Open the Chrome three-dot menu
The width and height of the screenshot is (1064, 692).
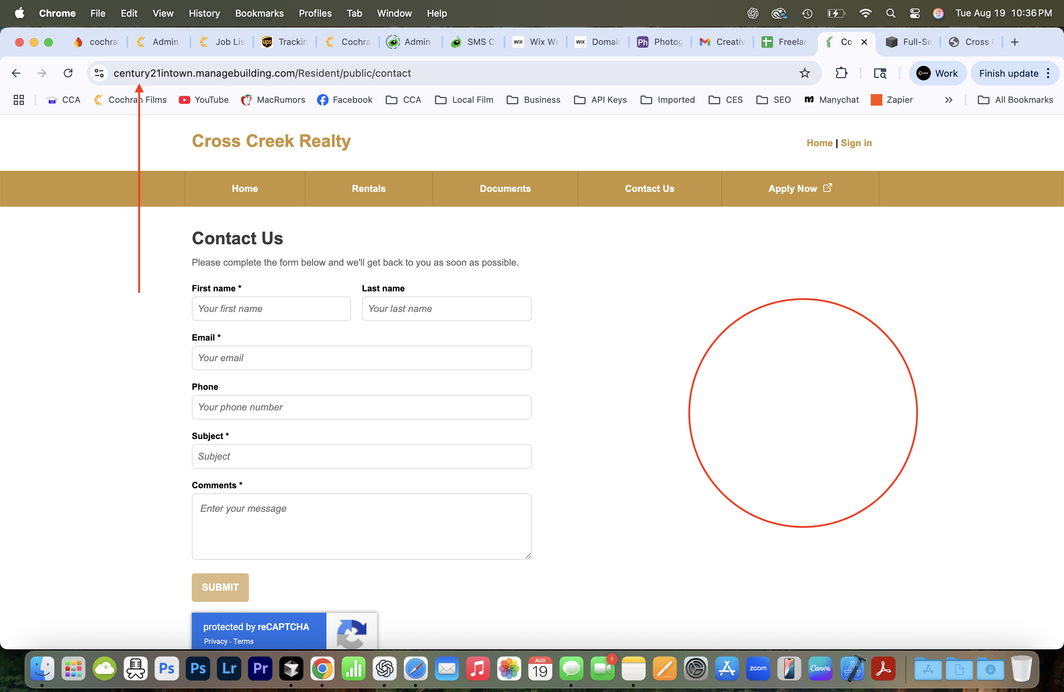tap(1048, 73)
